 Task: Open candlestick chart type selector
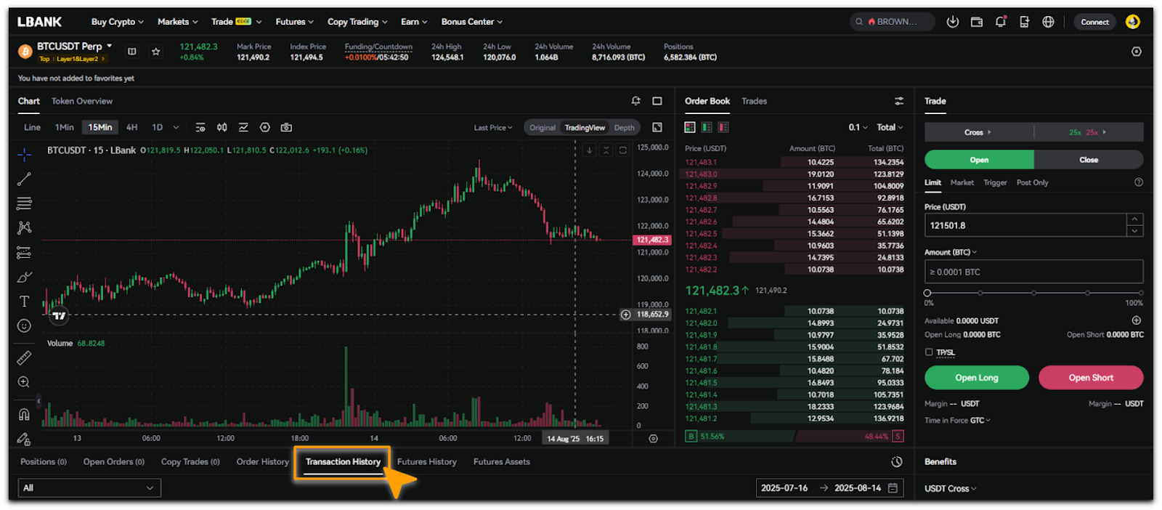tap(222, 127)
